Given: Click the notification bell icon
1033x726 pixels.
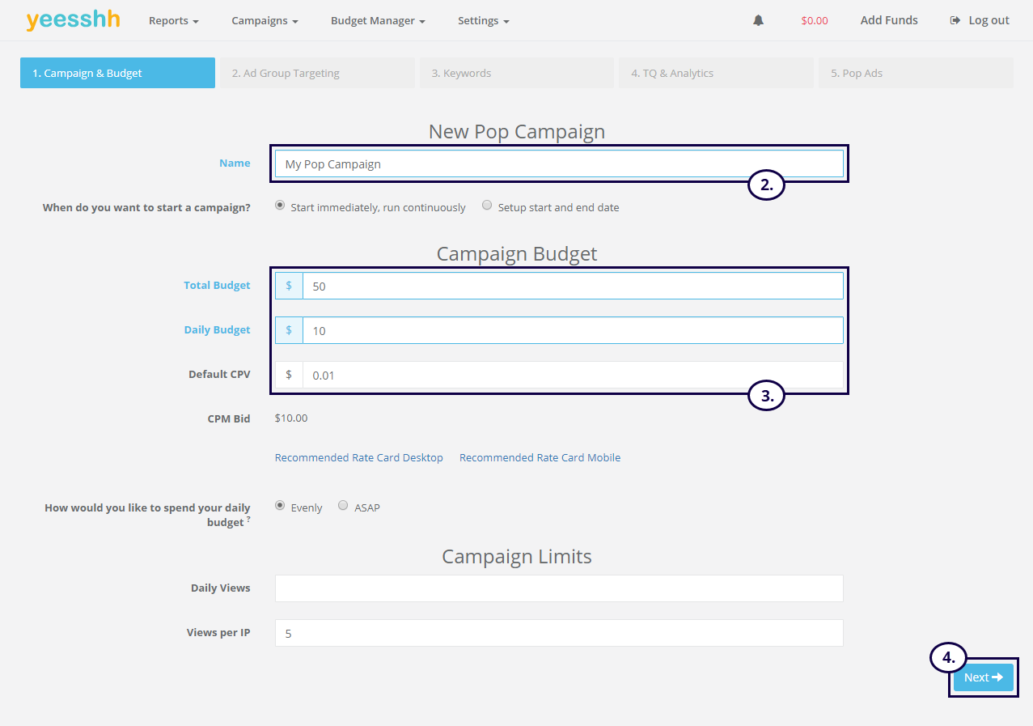Looking at the screenshot, I should pos(758,20).
